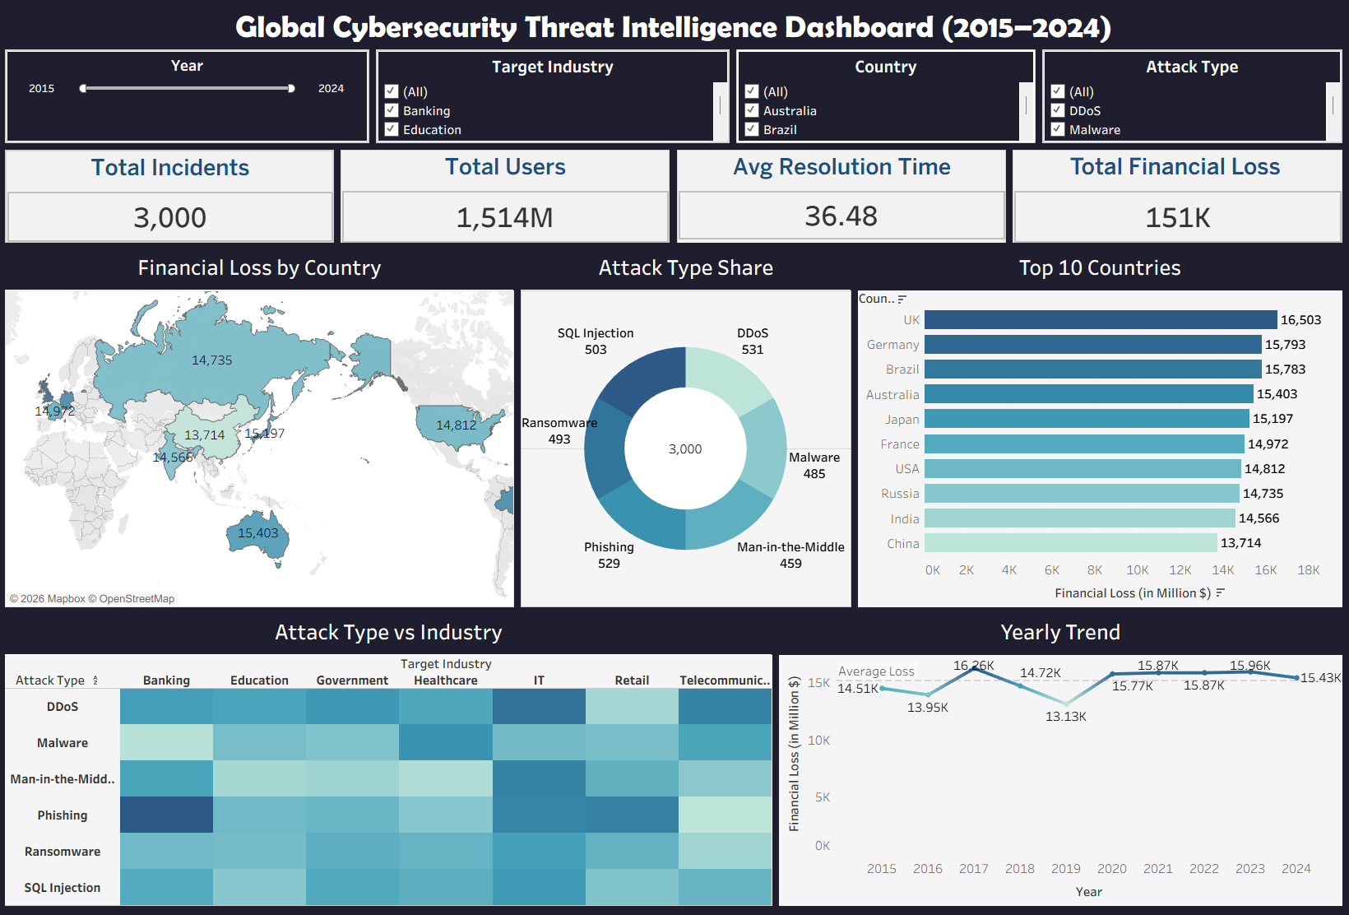1349x915 pixels.
Task: Open the OpenStreetMap attribution link
Action: [132, 599]
